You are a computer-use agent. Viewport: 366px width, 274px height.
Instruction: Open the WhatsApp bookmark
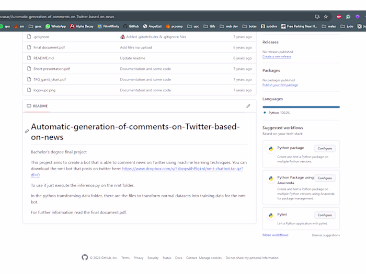tap(56, 26)
